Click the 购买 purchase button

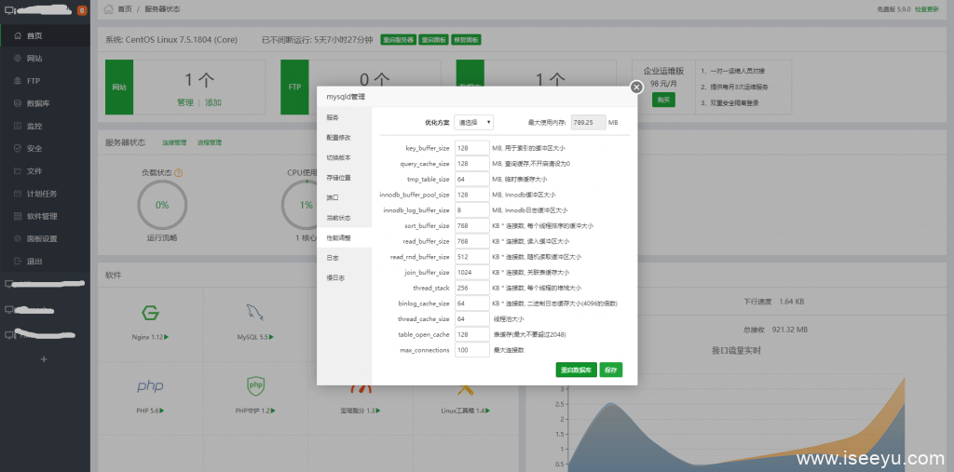(663, 101)
